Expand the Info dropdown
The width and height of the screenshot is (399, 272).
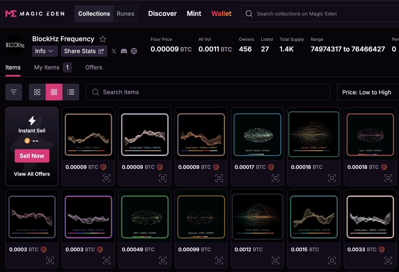point(44,51)
